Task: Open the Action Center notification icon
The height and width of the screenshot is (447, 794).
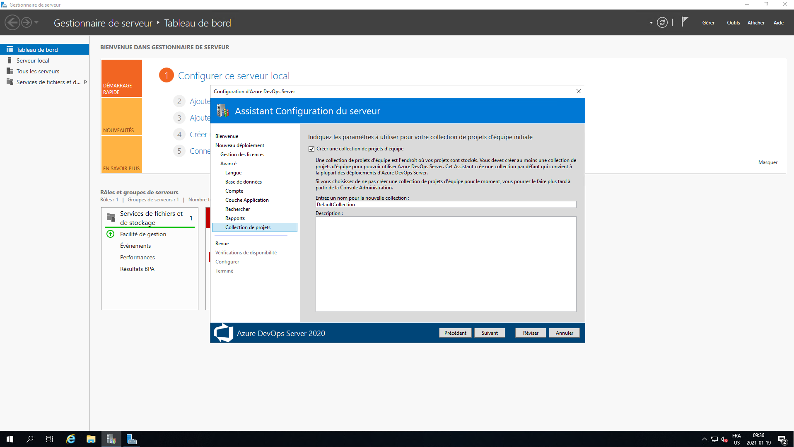Action: [x=782, y=439]
